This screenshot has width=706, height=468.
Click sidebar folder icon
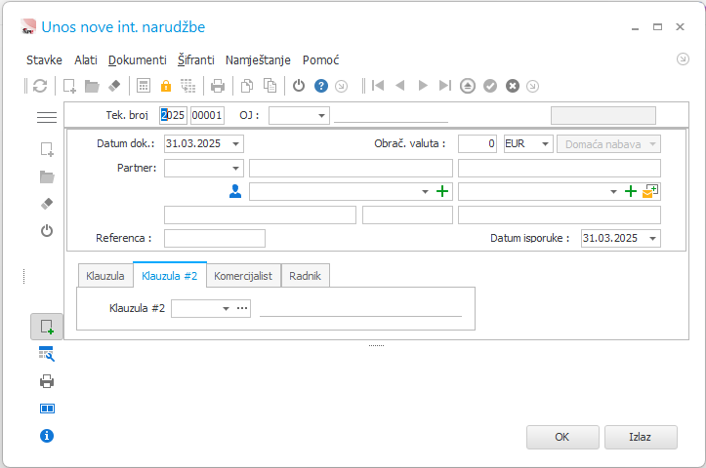pyautogui.click(x=47, y=176)
